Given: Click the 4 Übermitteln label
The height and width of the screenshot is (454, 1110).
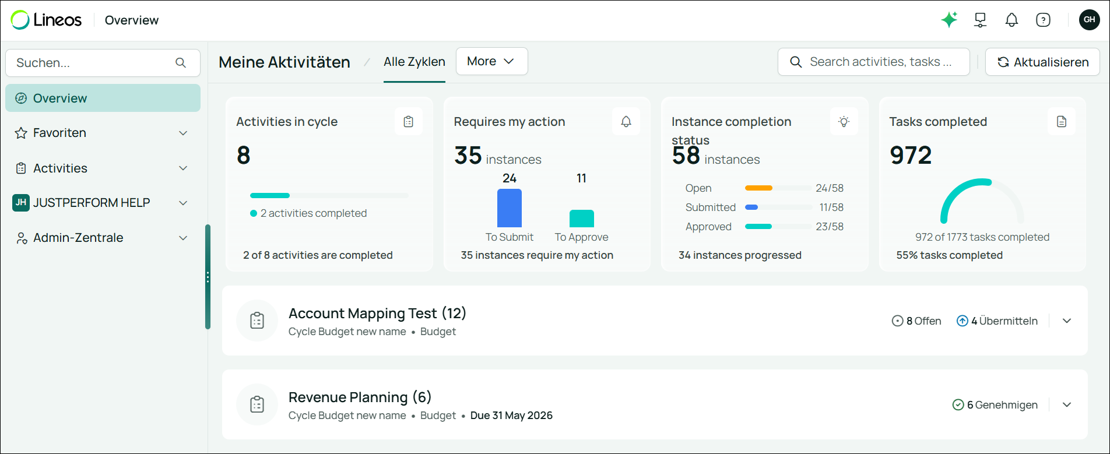Looking at the screenshot, I should tap(1004, 321).
